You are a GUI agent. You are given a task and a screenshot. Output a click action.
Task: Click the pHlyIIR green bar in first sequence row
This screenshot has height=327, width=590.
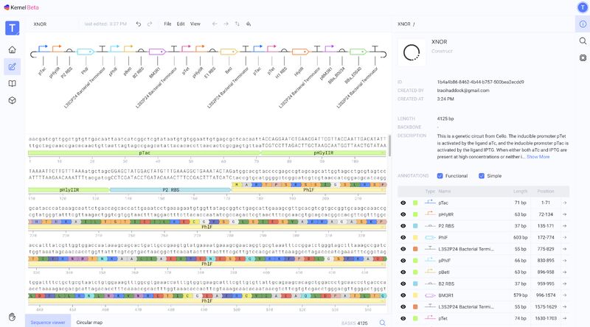323,153
